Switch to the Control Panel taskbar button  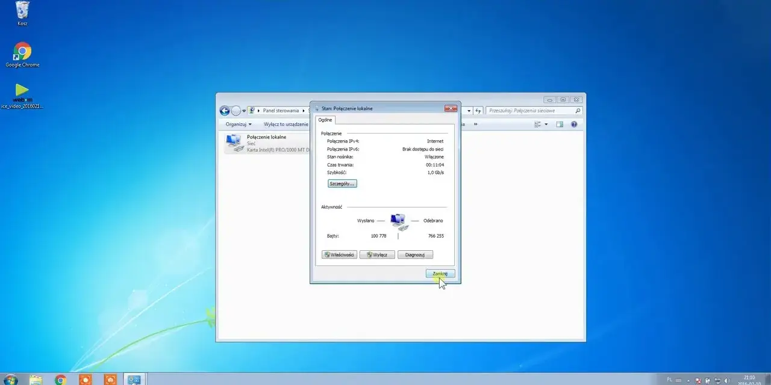134,380
